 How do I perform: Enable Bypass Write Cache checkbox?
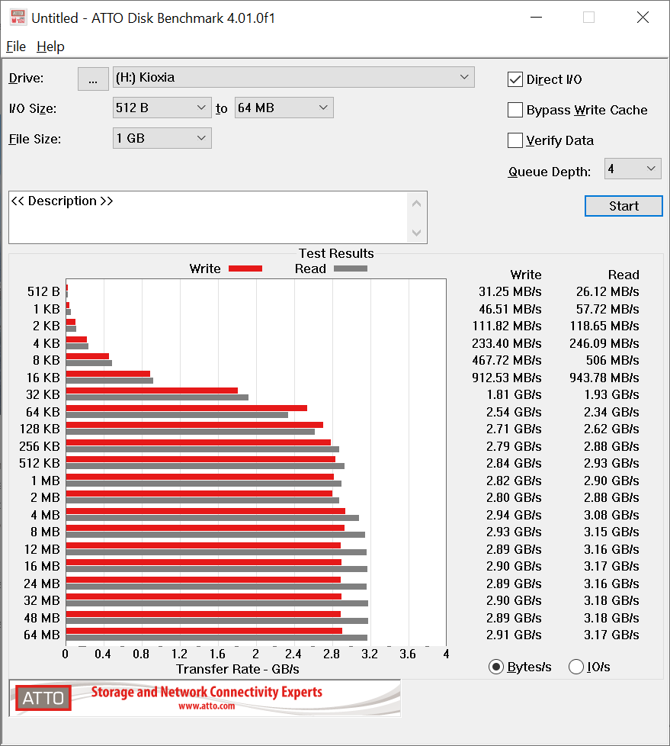515,110
